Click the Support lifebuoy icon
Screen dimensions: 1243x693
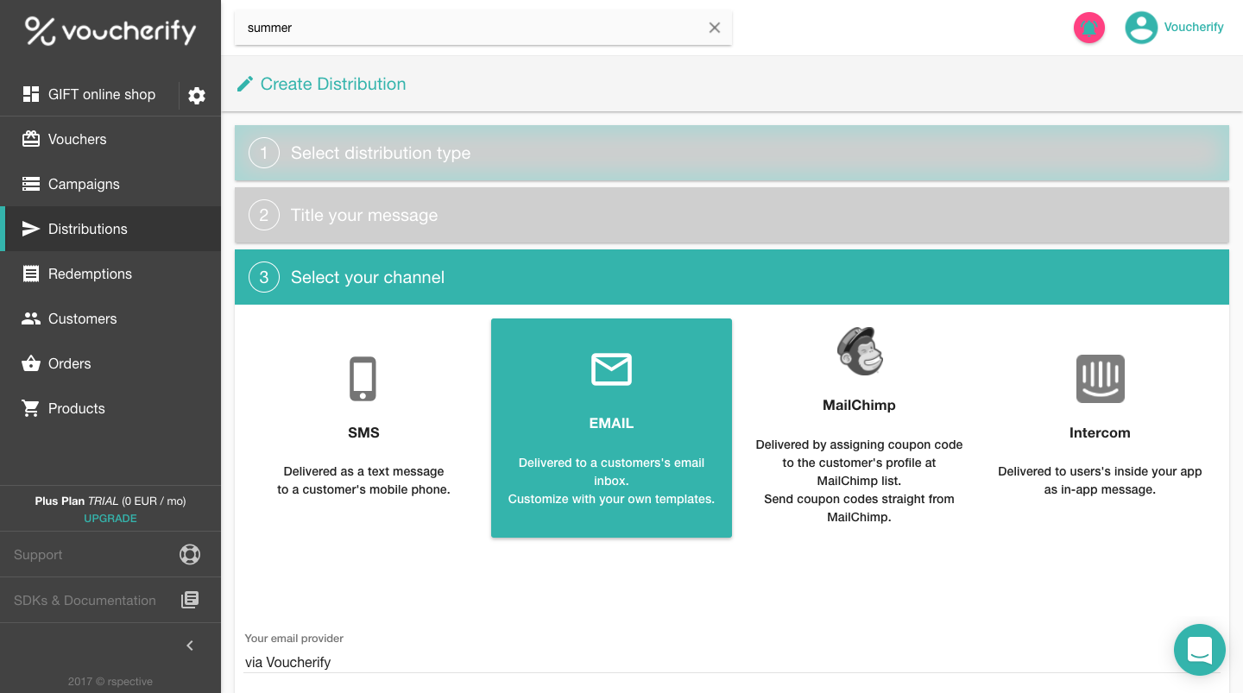(190, 554)
